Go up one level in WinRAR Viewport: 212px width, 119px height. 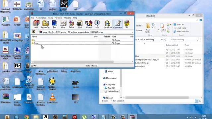pos(34,32)
